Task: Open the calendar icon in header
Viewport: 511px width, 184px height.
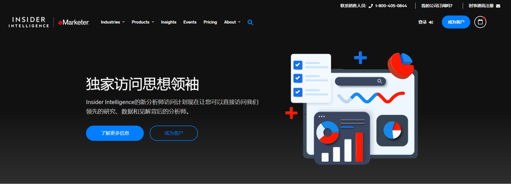Action: coord(480,22)
